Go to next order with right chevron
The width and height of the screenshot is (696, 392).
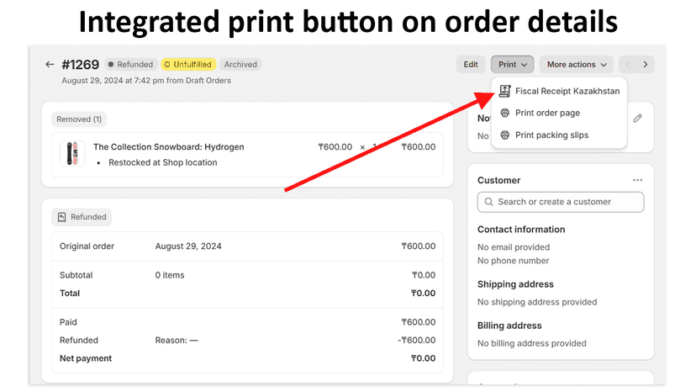pyautogui.click(x=645, y=65)
